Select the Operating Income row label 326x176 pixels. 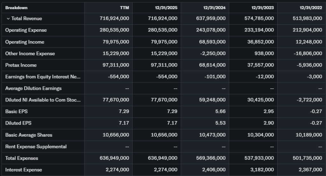tap(25, 42)
